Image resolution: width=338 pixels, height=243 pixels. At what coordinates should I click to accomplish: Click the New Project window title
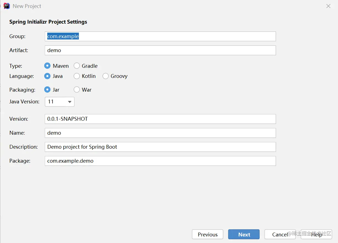point(27,6)
